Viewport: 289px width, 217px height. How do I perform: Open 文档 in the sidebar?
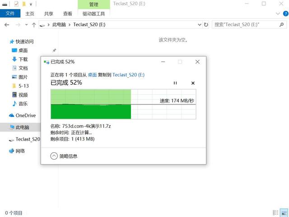point(23,68)
